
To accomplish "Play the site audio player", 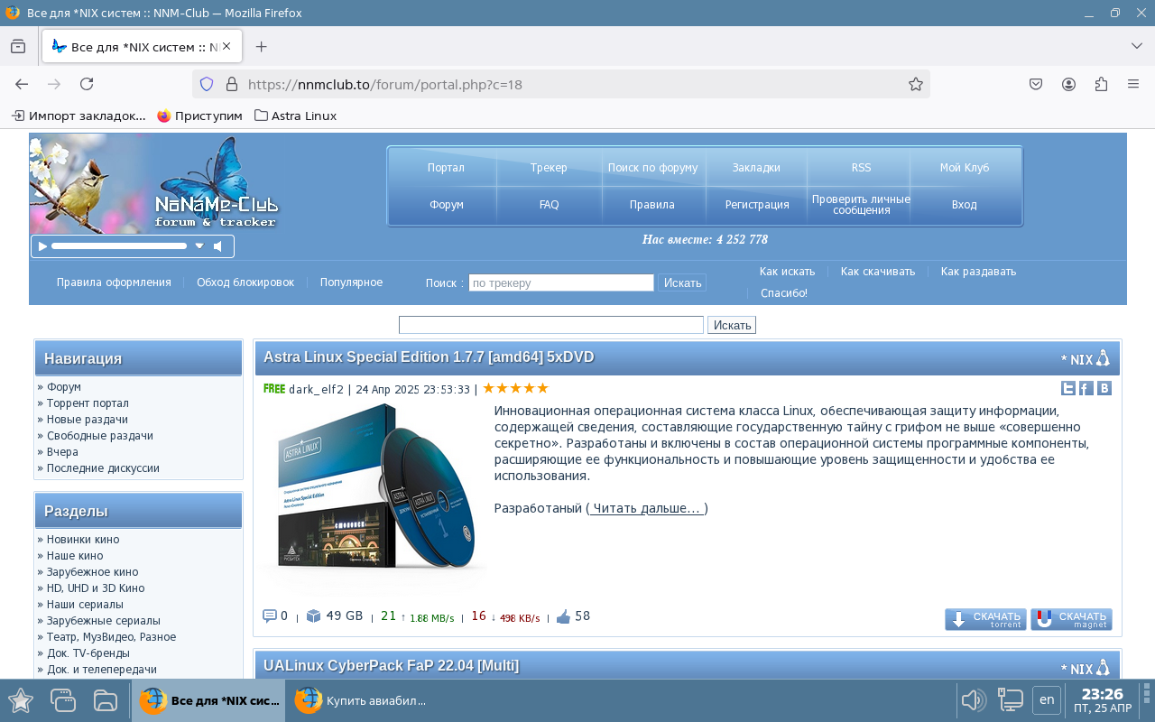I will [x=42, y=246].
